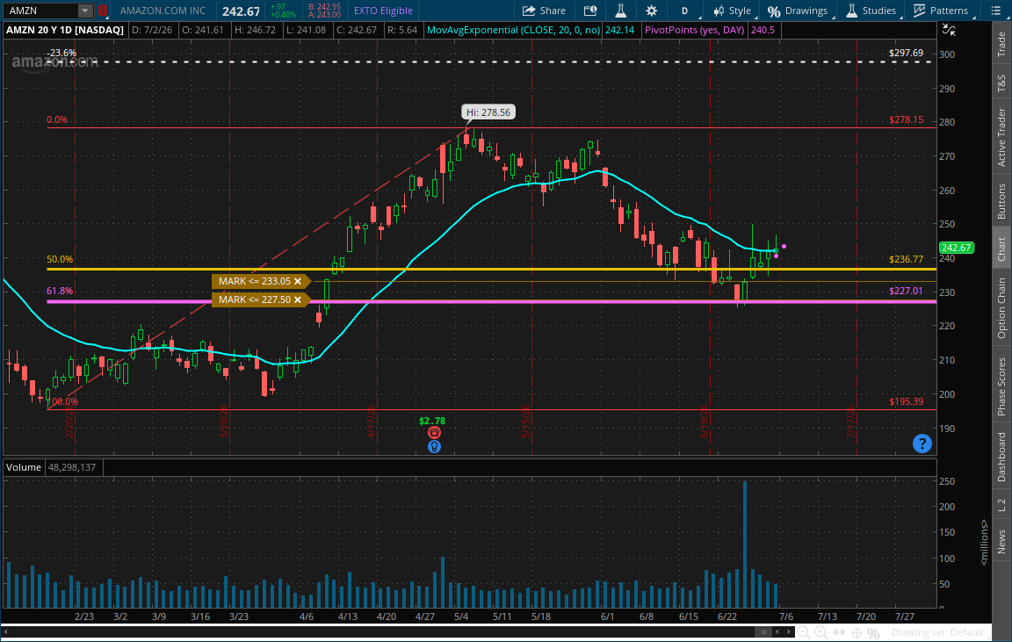Switch to the T&S side tab

coord(1001,83)
